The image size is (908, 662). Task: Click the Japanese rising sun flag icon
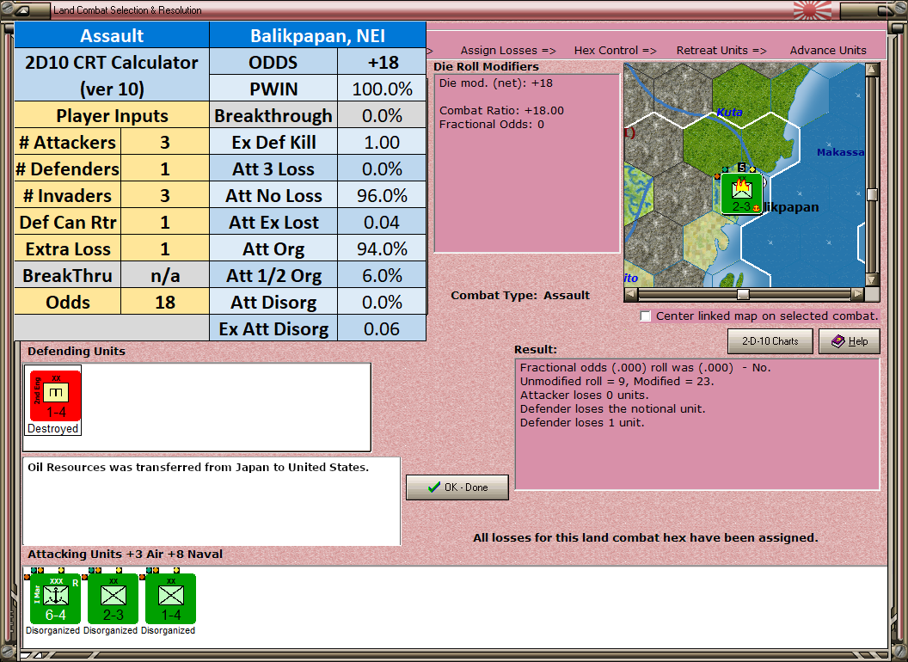tap(813, 10)
